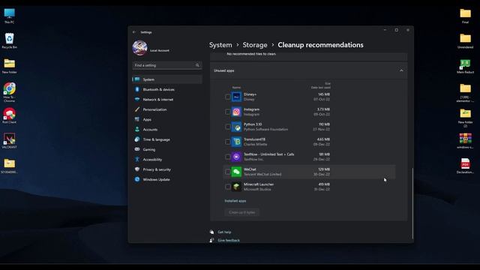Viewport: 480px width, 270px height.
Task: Check the Instagram checkbox
Action: pos(227,112)
